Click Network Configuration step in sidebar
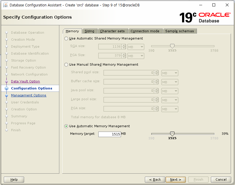The image size is (235, 185). [29, 74]
